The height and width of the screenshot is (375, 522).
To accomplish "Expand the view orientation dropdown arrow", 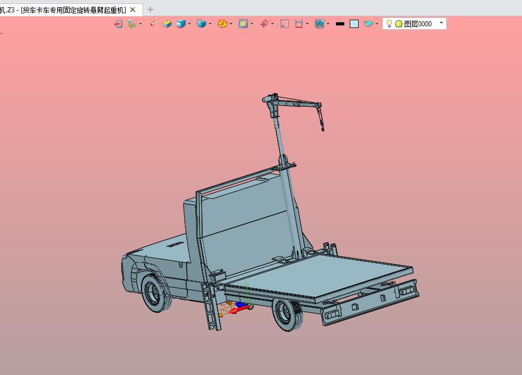I will pyautogui.click(x=210, y=24).
